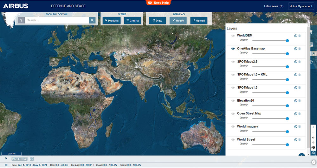
Task: Open info for WorldDEM layer
Action: coord(295,36)
